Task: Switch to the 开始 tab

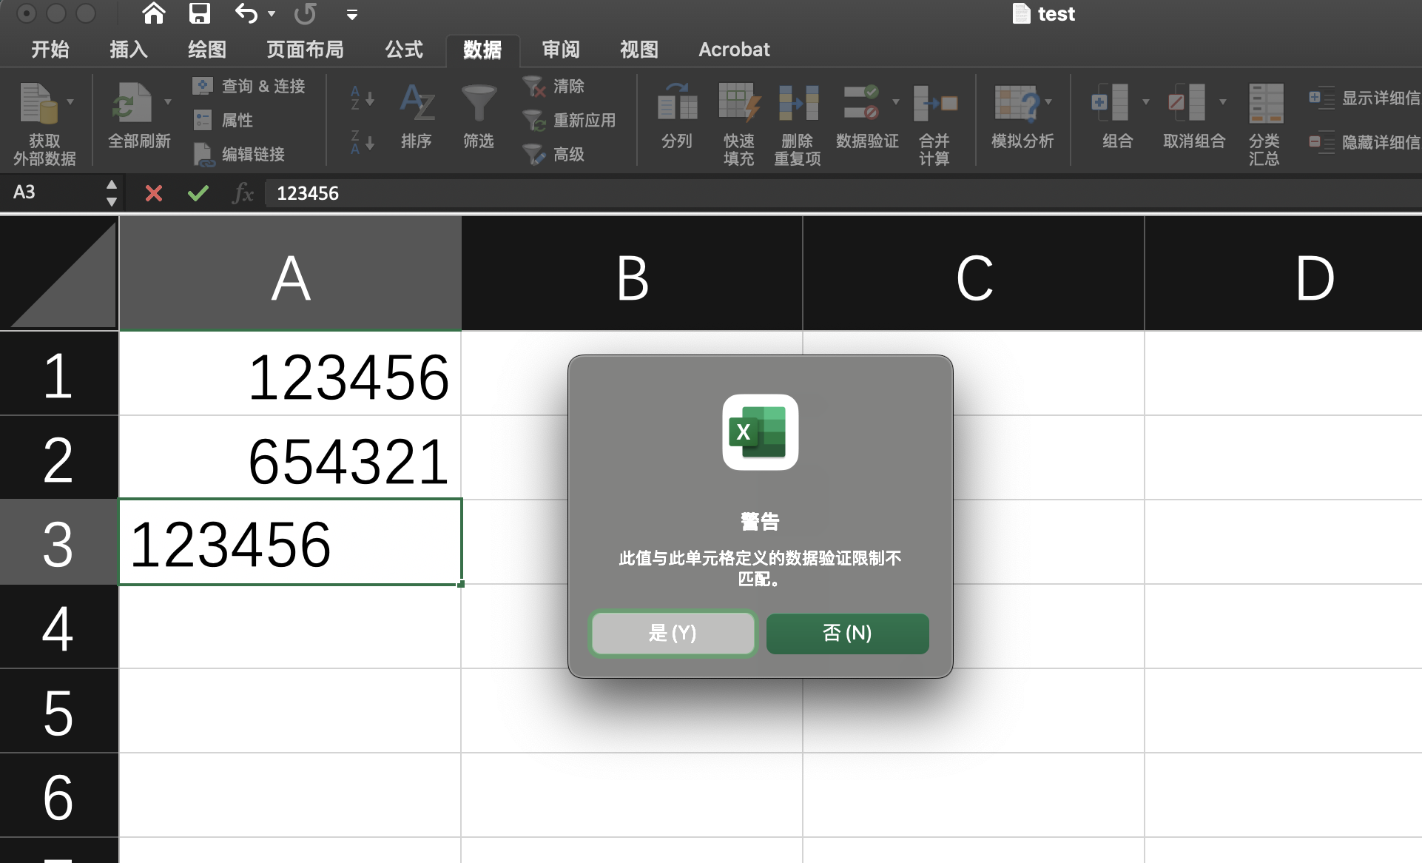Action: tap(50, 50)
